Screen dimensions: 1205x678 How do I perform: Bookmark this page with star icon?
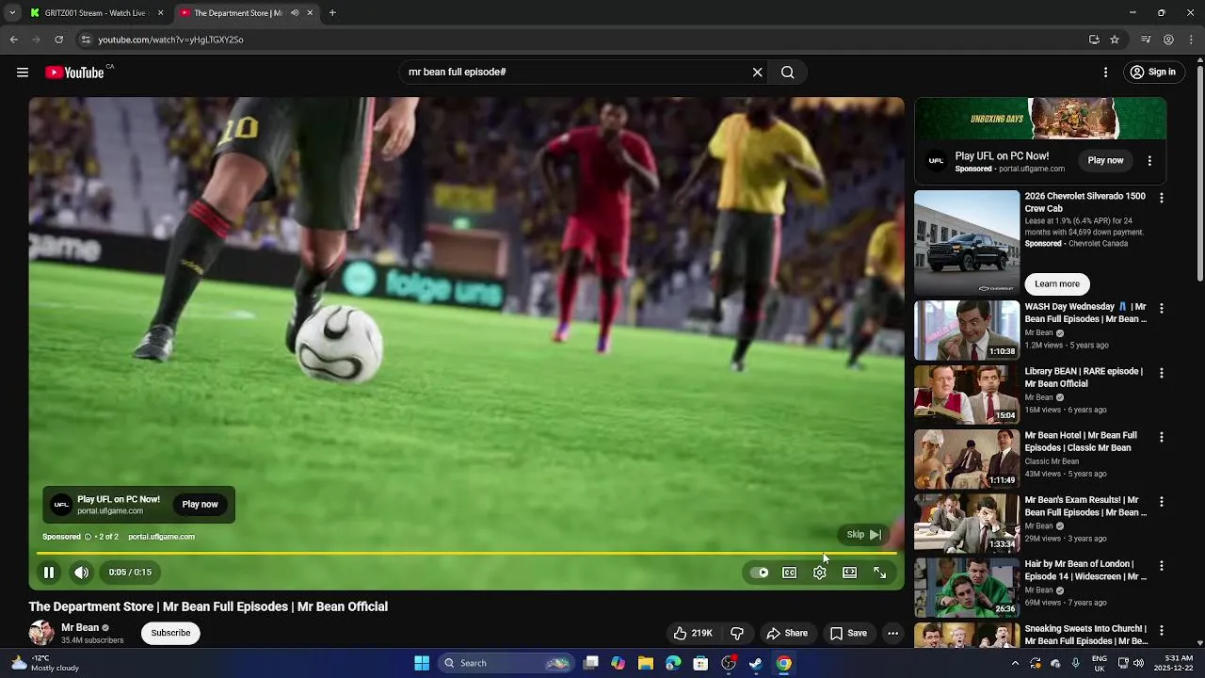[1115, 40]
